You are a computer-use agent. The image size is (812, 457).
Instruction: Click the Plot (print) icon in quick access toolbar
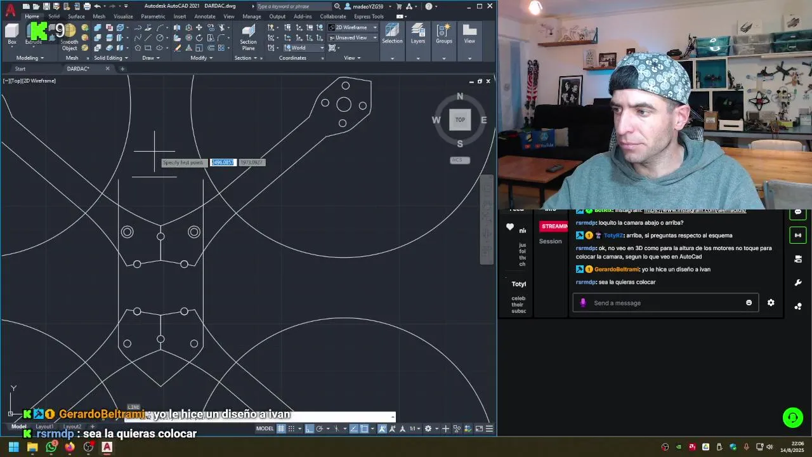click(87, 6)
